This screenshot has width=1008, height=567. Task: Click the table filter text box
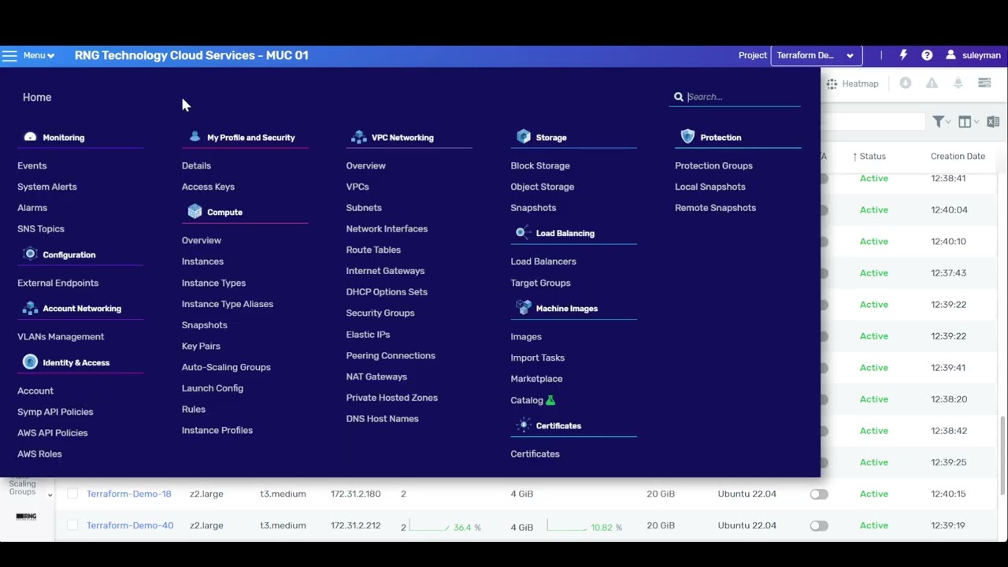[x=873, y=122]
